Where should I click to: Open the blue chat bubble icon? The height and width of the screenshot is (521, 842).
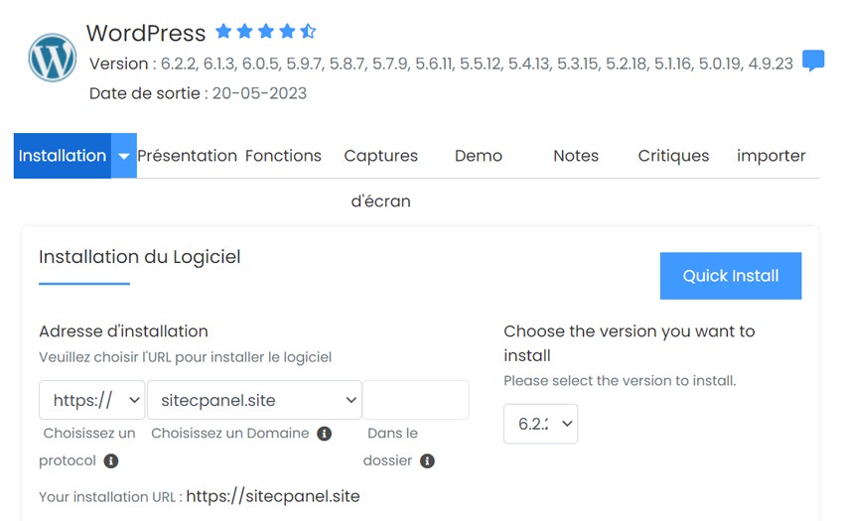click(813, 61)
